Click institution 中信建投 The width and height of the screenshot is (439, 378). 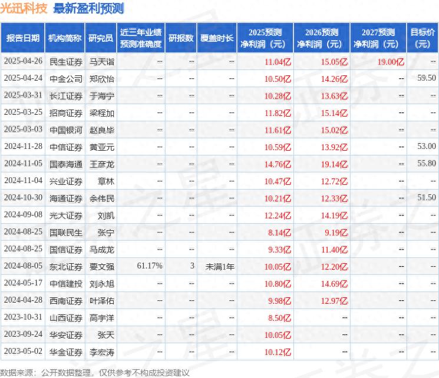66,283
